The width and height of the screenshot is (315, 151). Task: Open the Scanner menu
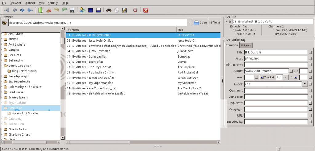(x=30, y=3)
